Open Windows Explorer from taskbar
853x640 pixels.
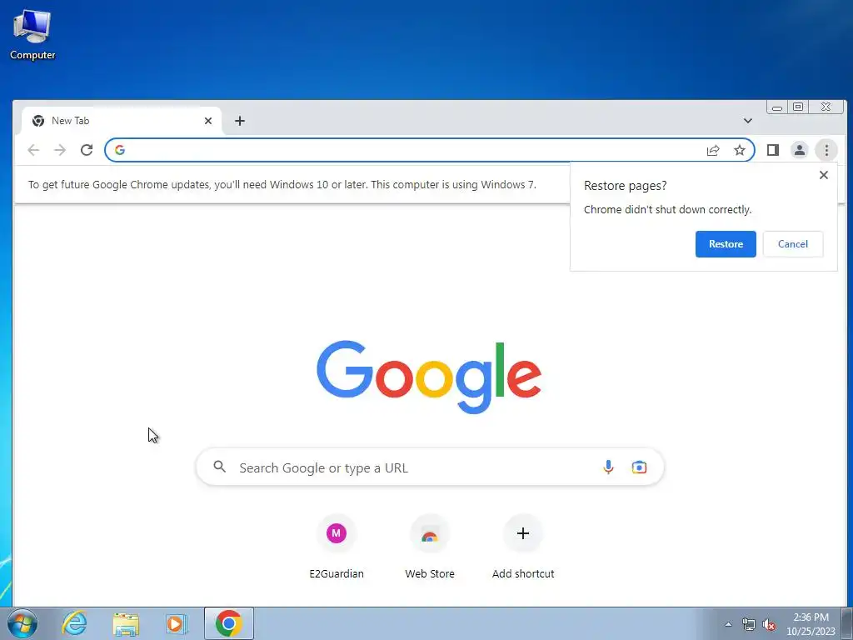pyautogui.click(x=126, y=623)
